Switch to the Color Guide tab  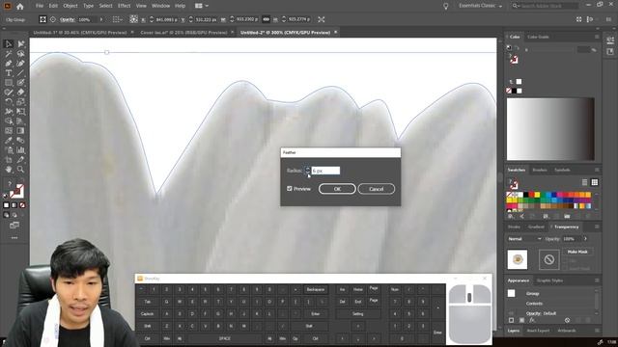tap(538, 37)
